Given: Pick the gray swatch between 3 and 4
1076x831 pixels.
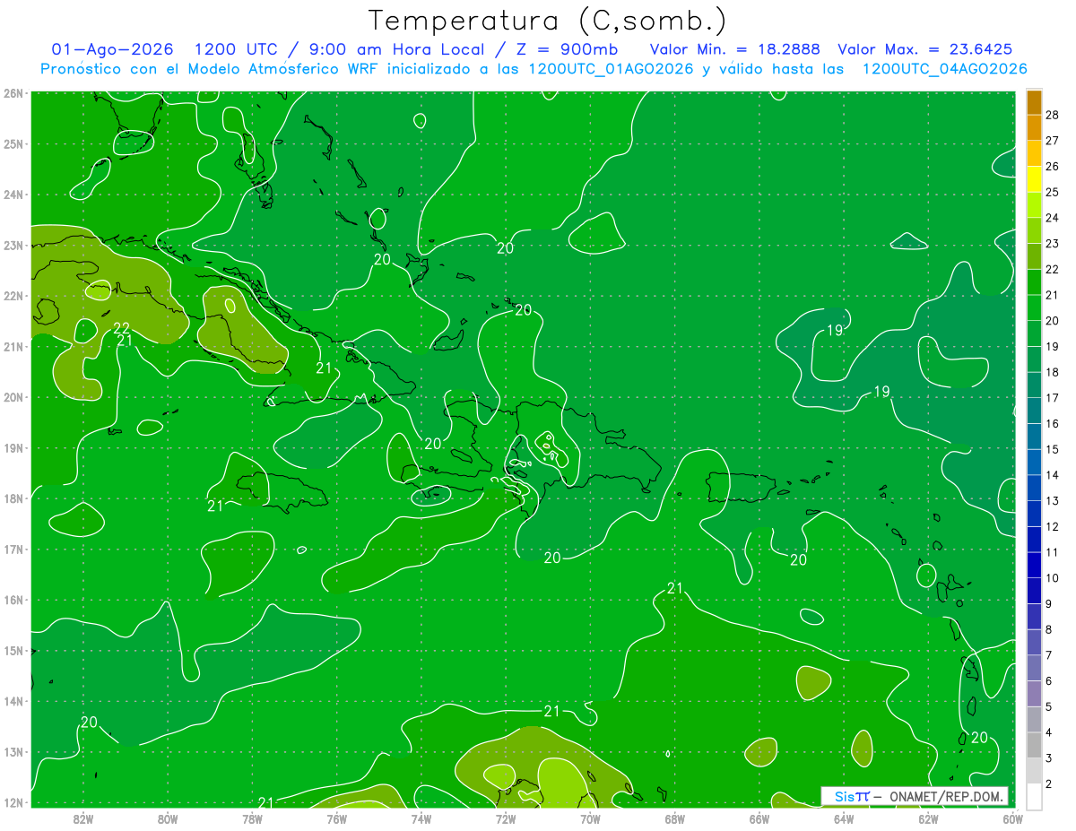Looking at the screenshot, I should pyautogui.click(x=1034, y=746).
